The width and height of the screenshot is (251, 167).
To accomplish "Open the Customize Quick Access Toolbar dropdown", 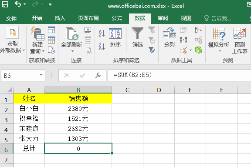I will point(50,4).
